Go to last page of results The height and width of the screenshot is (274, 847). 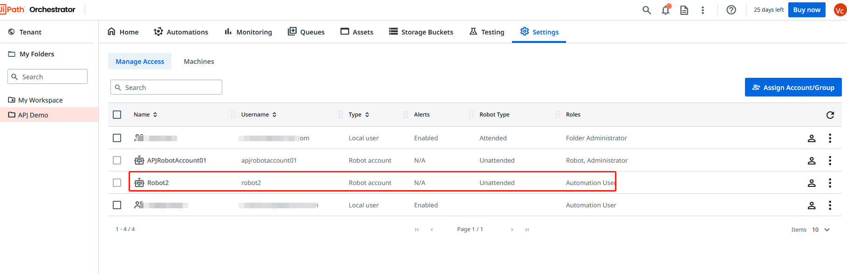click(527, 230)
